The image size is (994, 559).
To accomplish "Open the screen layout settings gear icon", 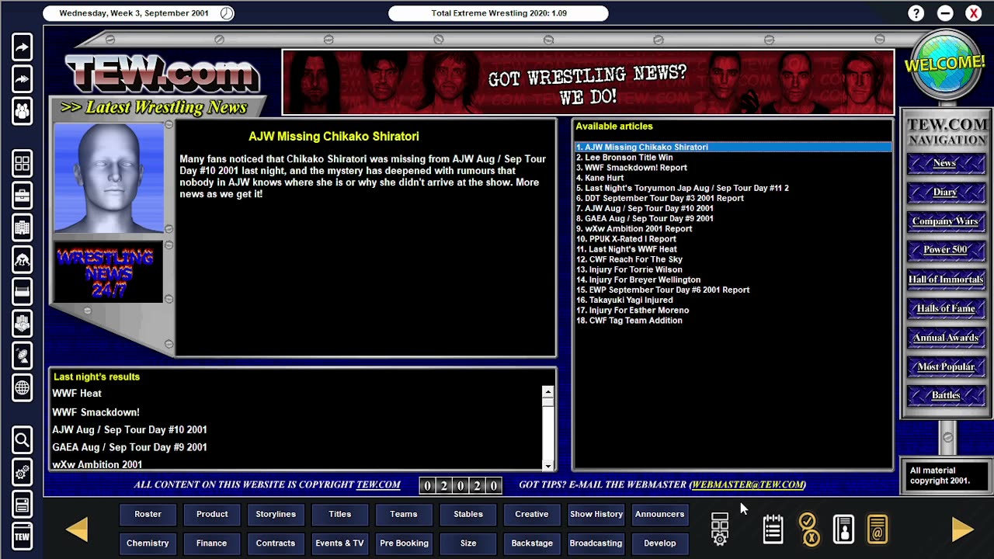I will [x=720, y=529].
